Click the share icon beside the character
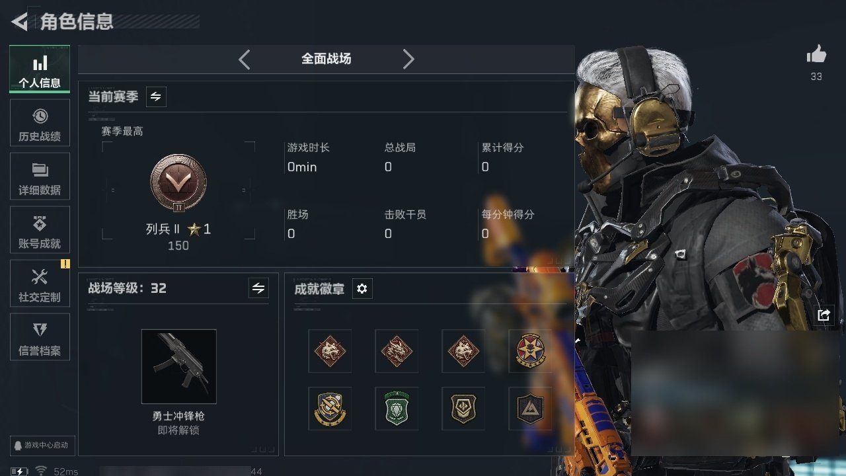846x476 pixels. pyautogui.click(x=824, y=315)
